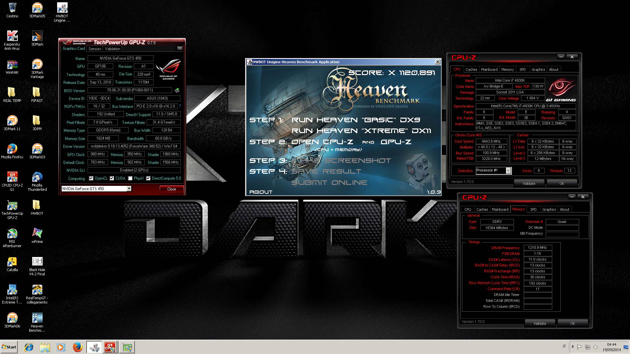Screen dimensions: 630x354
Task: Click the GPU-Z link in Step 2
Action: point(396,142)
